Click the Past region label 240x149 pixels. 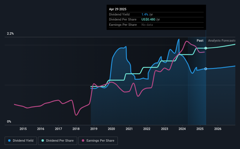[x=200, y=40]
